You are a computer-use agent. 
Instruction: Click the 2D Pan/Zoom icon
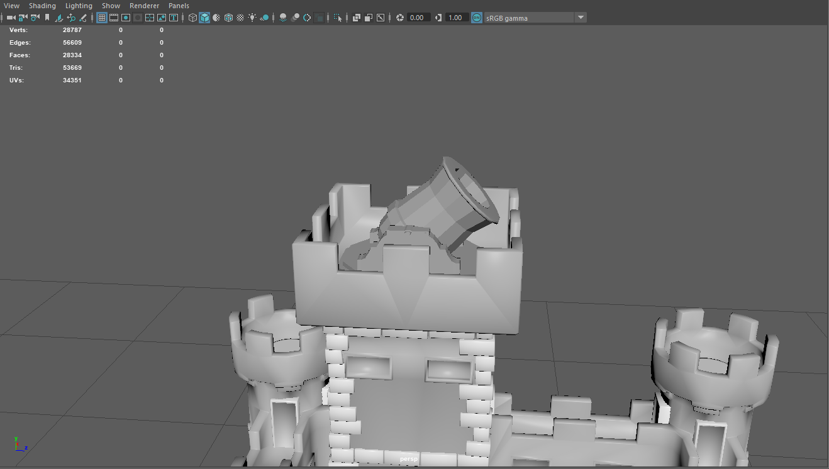coord(71,18)
